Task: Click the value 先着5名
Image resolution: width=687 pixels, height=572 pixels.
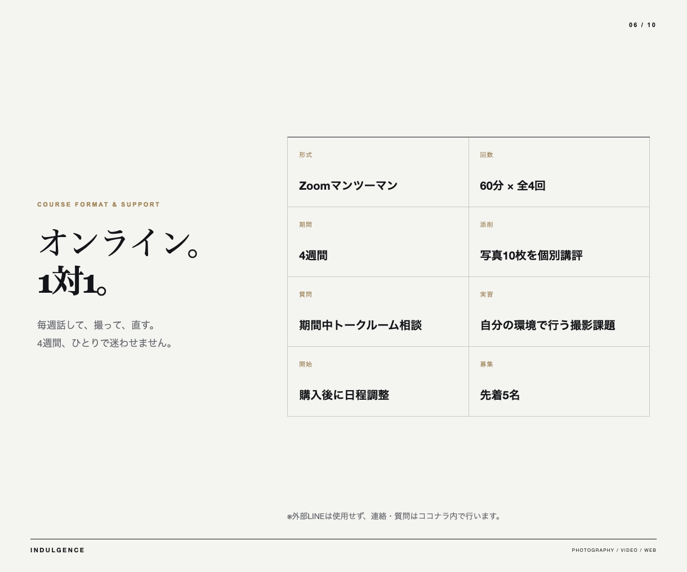Action: (499, 395)
